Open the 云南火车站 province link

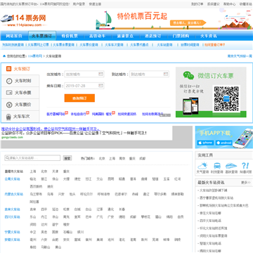(12, 179)
